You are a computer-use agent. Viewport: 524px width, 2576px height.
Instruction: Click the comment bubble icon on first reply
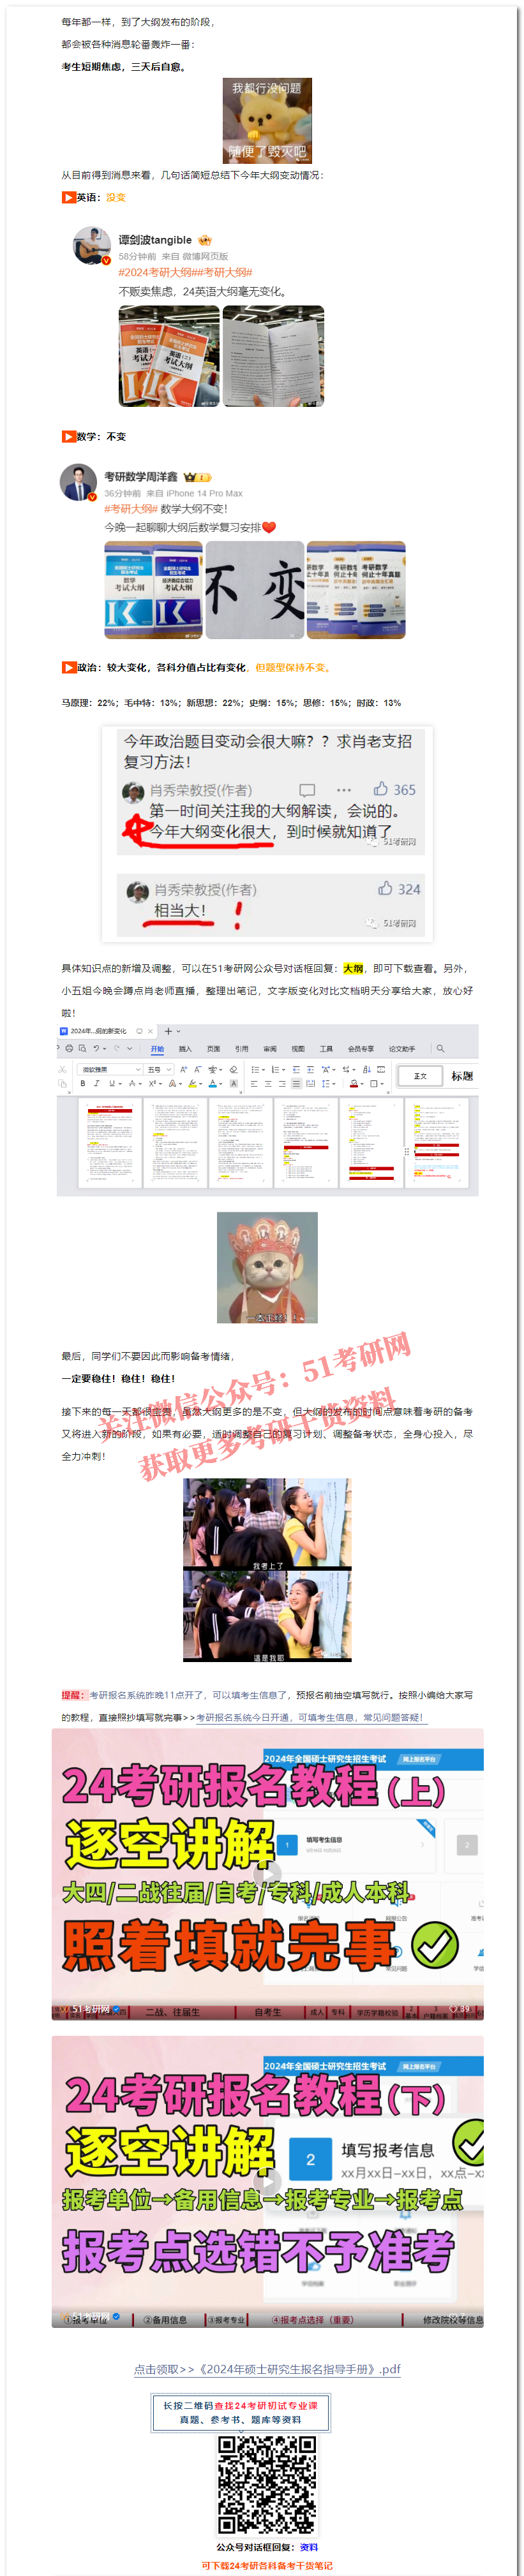pos(307,790)
